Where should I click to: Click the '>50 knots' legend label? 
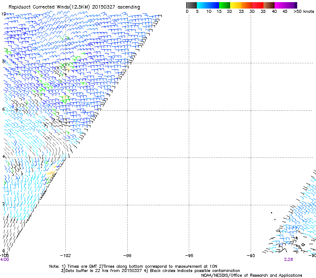click(304, 12)
